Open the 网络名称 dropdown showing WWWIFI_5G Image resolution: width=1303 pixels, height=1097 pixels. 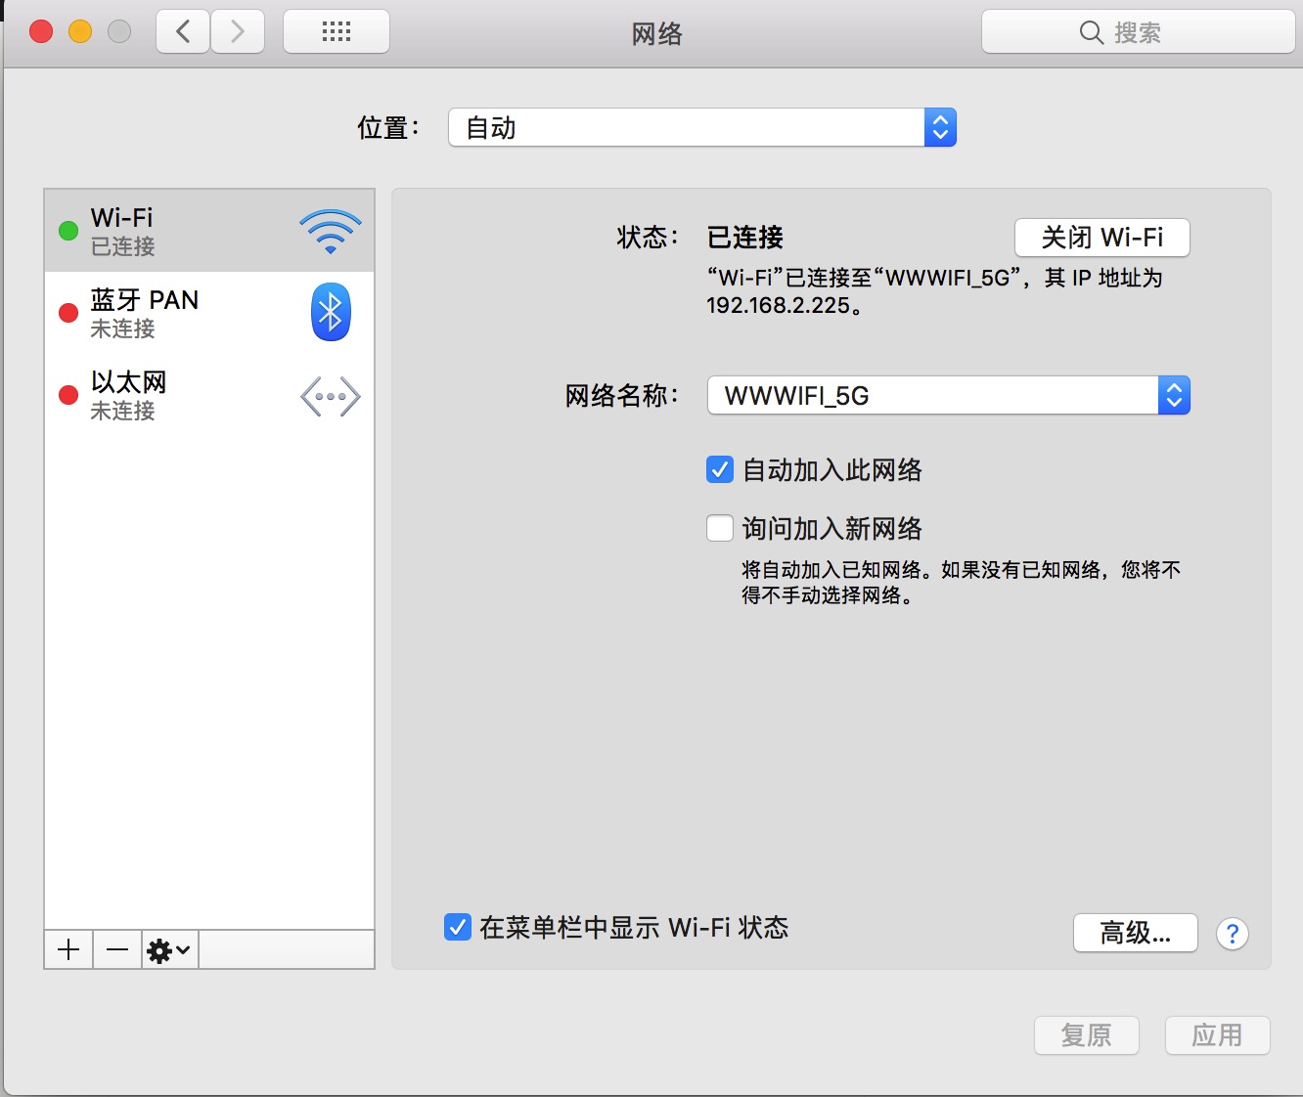click(949, 395)
